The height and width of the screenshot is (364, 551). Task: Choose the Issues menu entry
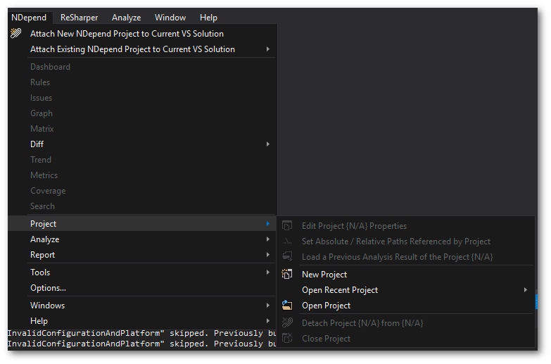pyautogui.click(x=142, y=97)
